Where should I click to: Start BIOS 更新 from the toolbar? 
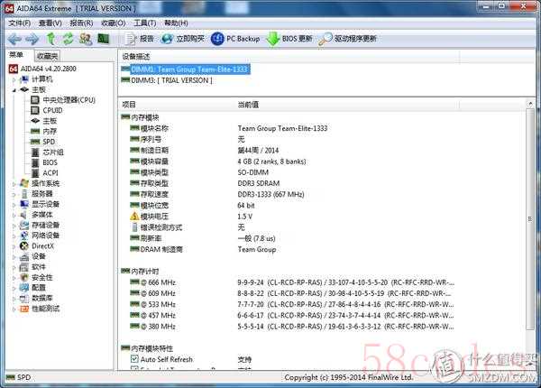point(289,39)
